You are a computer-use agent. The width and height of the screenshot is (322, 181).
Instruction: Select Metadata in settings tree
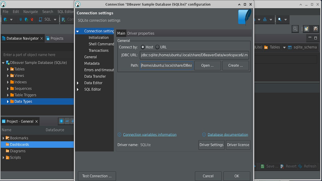coord(92,64)
